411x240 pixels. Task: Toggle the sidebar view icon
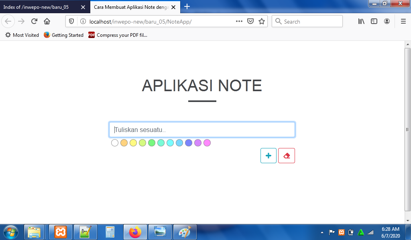coord(374,22)
